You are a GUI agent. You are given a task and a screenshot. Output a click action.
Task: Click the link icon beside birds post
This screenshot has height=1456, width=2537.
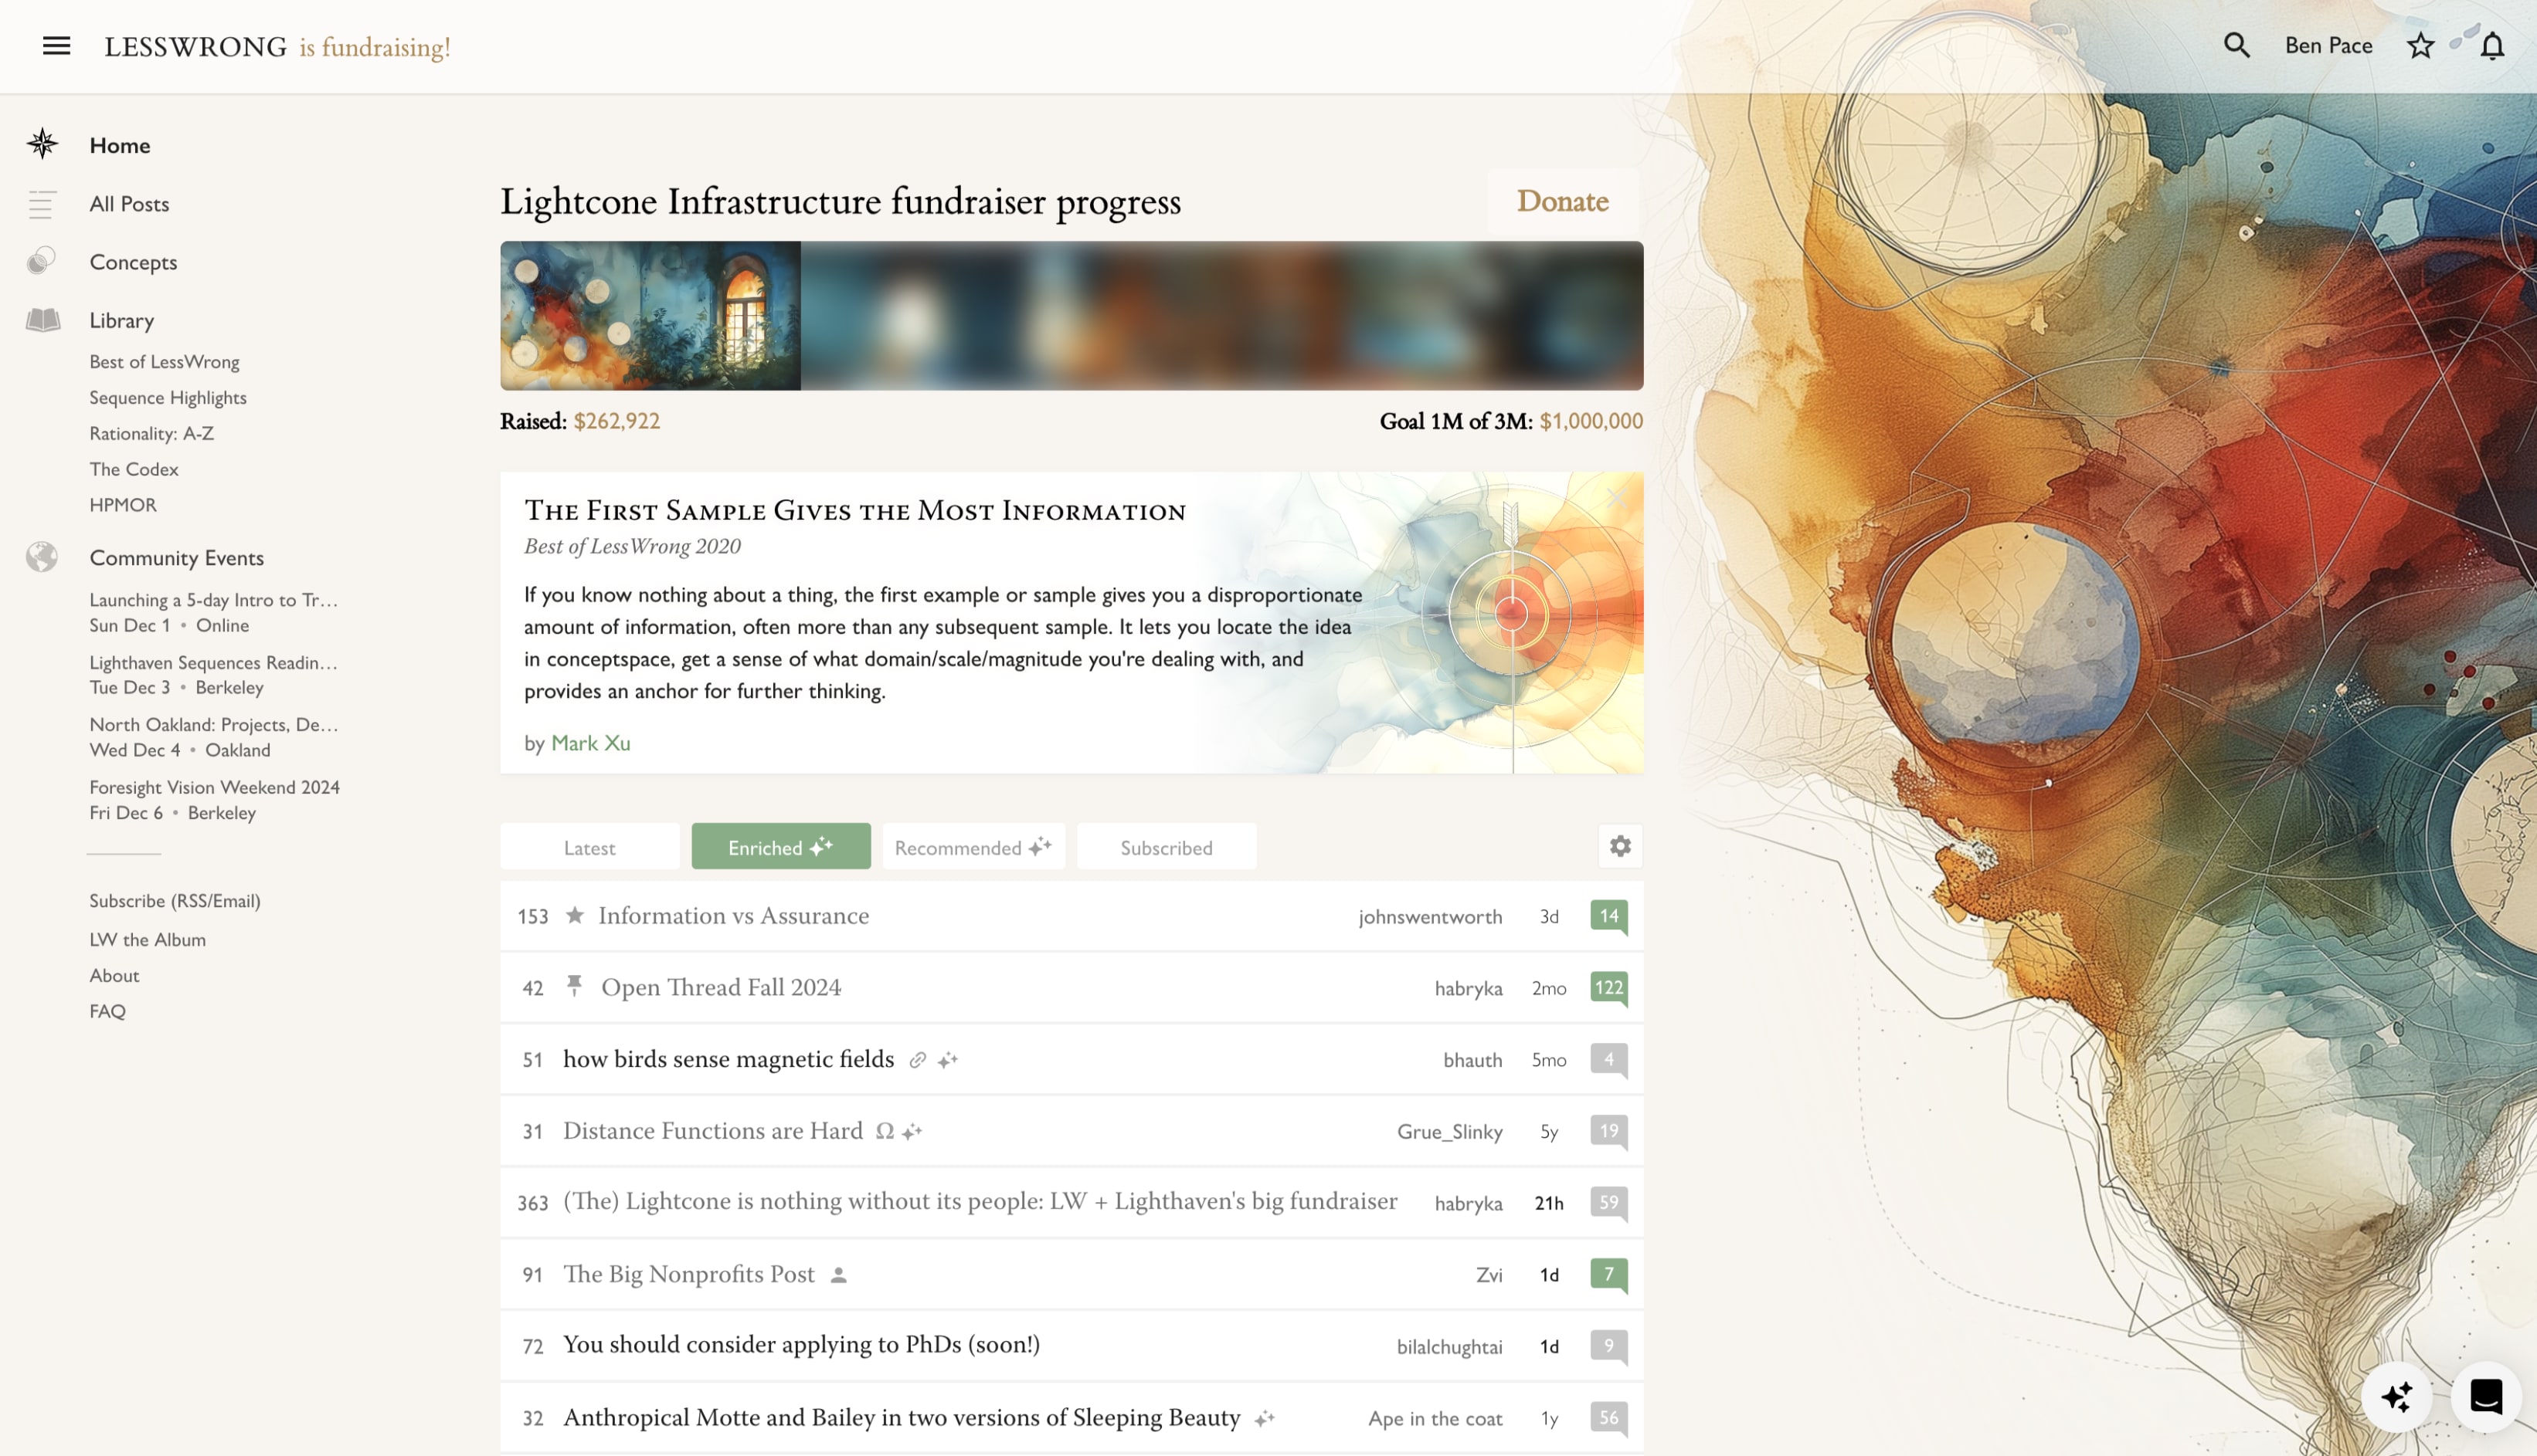point(916,1060)
